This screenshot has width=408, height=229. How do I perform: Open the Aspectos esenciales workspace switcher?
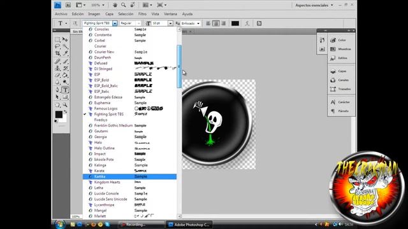(x=314, y=5)
